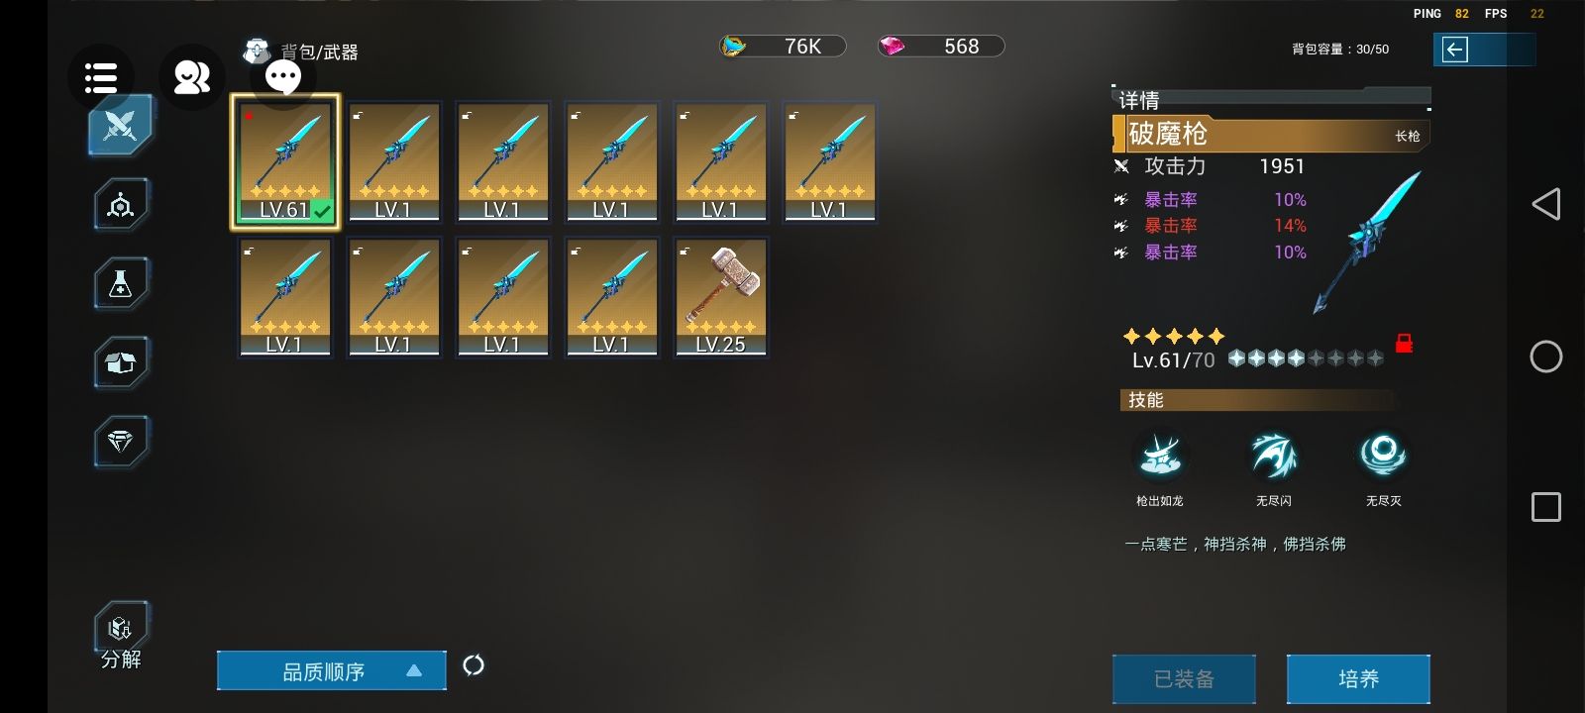
Task: Click the 分解 dismantle icon
Action: (x=121, y=637)
